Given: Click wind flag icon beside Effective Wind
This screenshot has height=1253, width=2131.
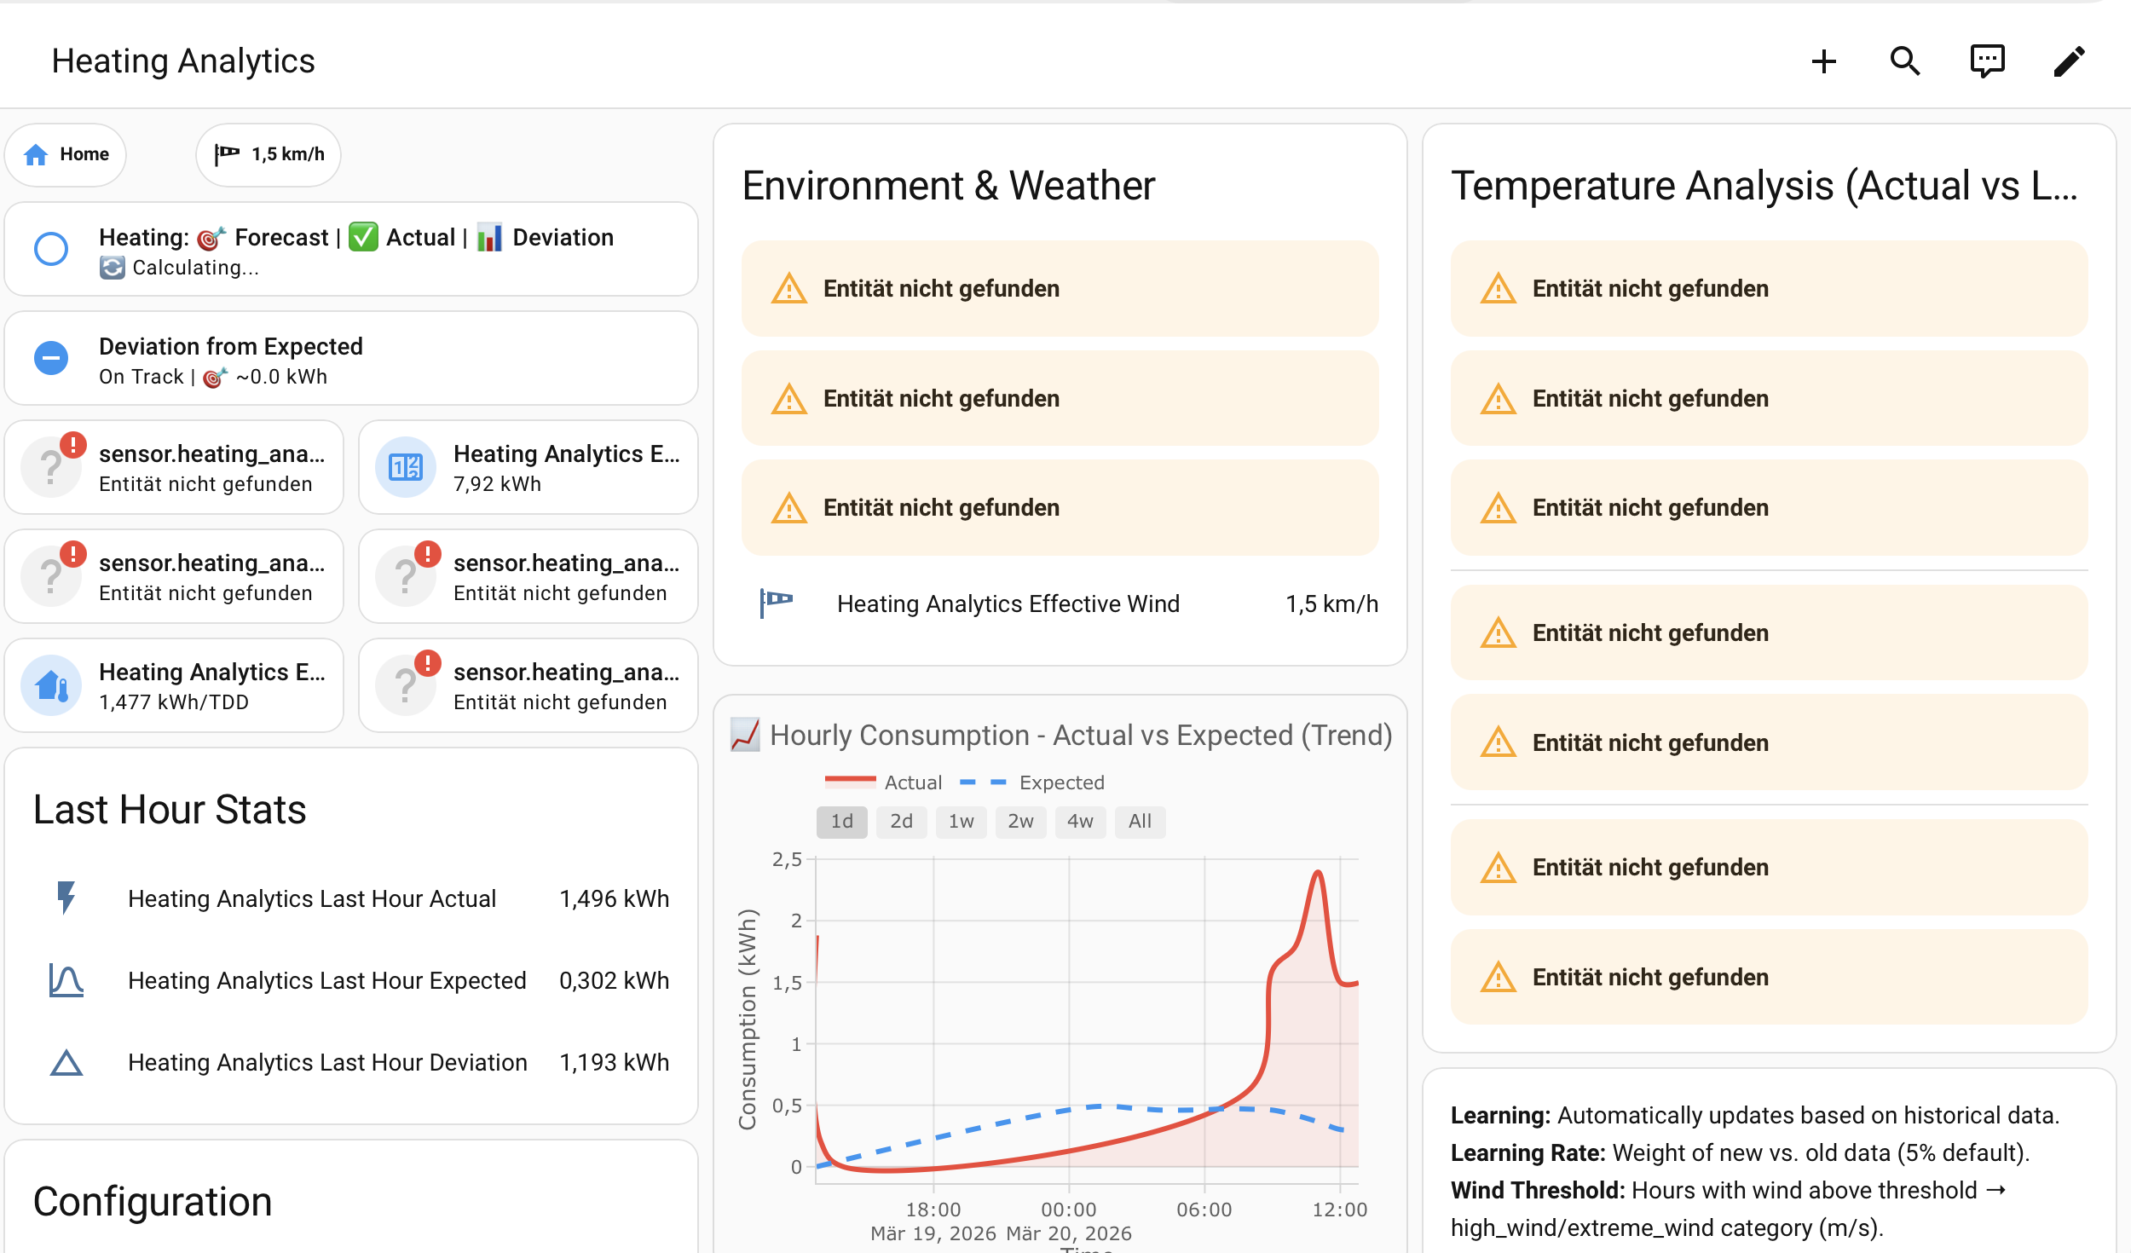Looking at the screenshot, I should 777,603.
